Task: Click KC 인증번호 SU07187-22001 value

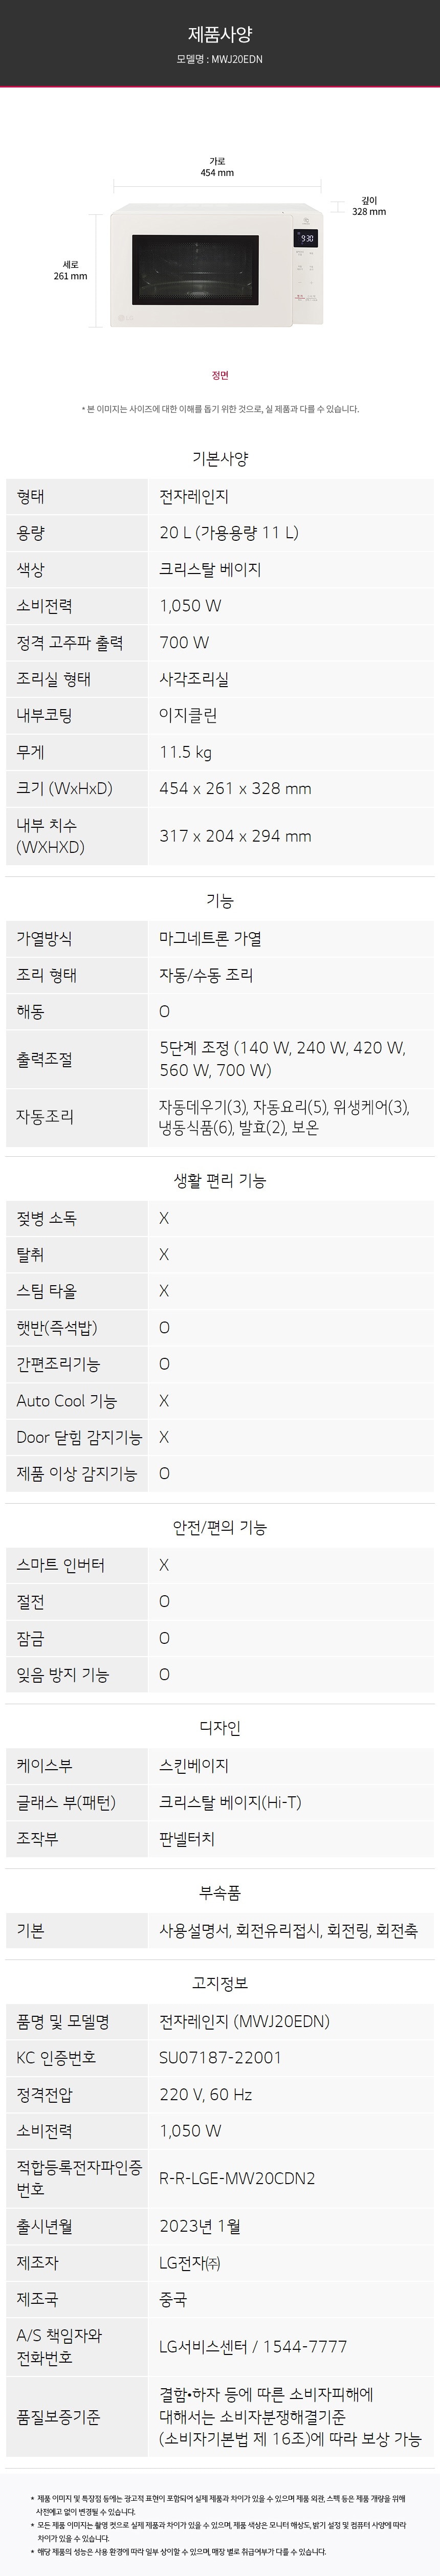Action: tap(220, 2057)
